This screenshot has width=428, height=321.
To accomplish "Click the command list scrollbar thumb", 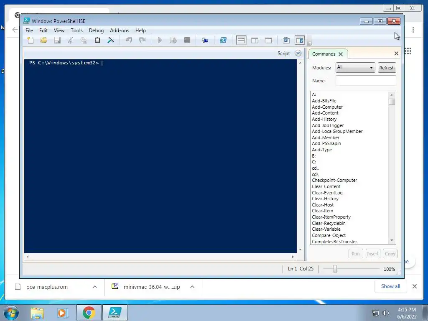I will click(x=392, y=102).
